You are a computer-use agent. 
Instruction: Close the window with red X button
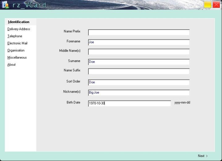point(216,5)
